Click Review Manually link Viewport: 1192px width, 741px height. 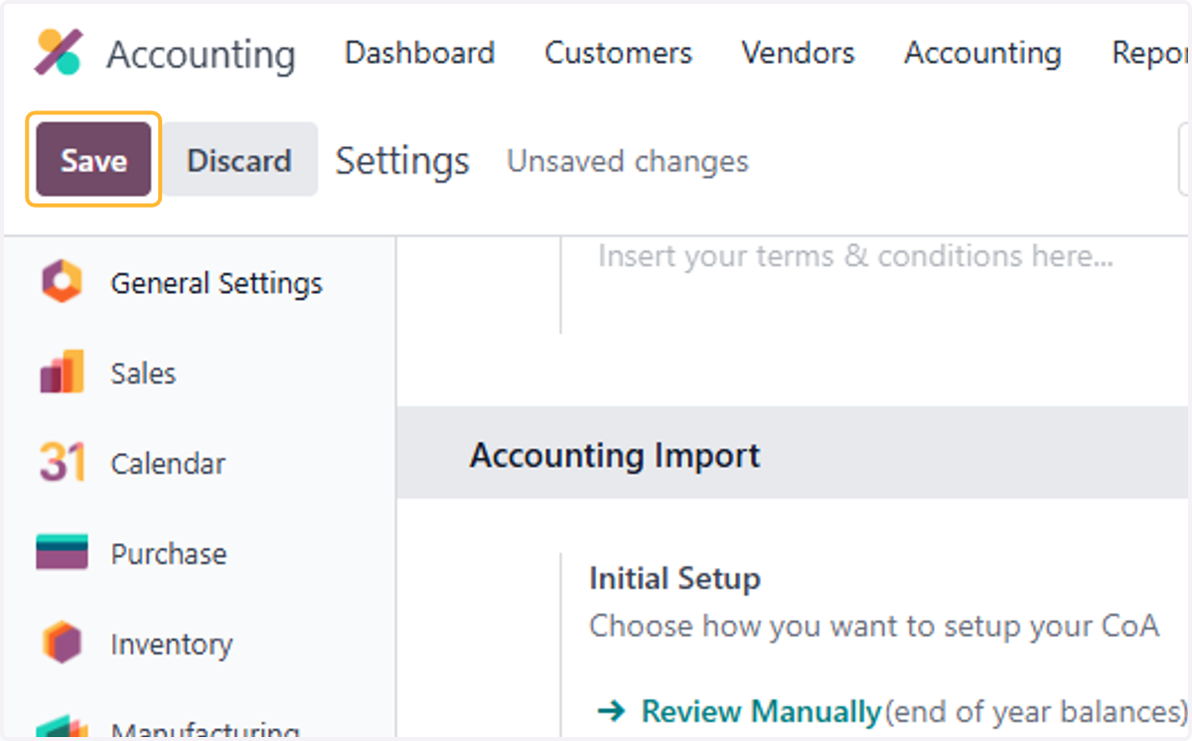[761, 711]
